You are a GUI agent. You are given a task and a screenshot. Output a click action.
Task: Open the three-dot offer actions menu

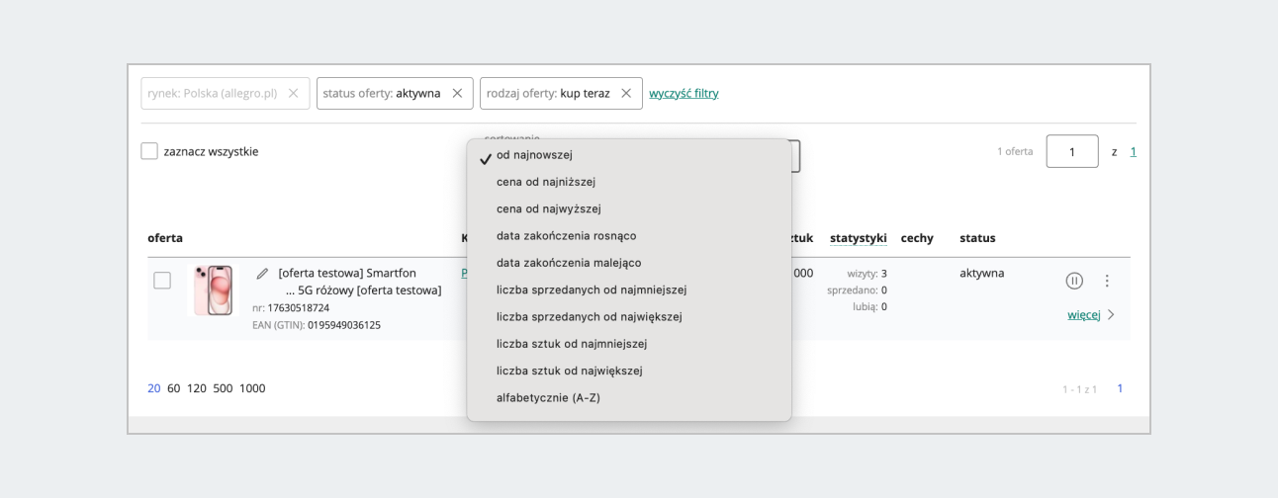point(1107,281)
